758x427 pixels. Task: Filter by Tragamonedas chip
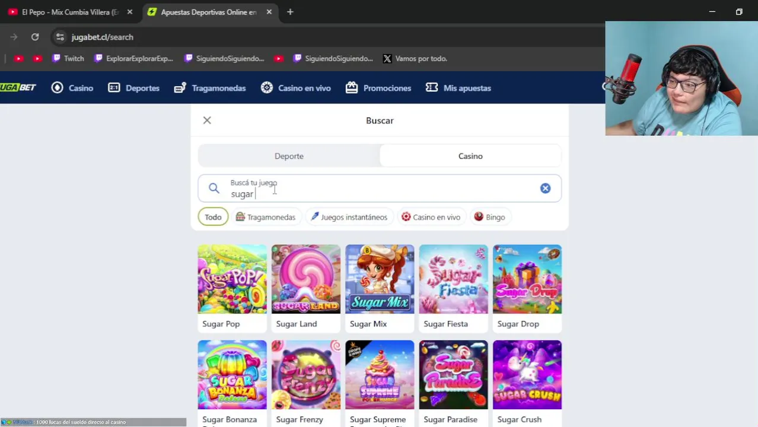click(265, 217)
